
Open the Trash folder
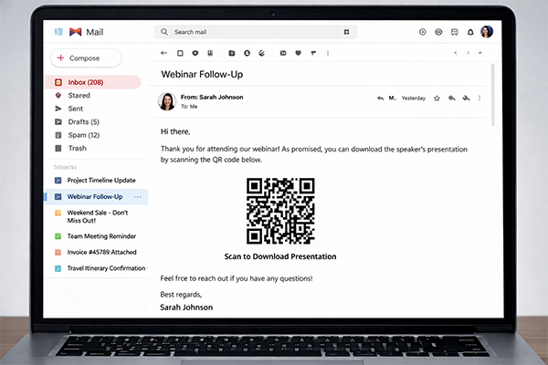78,149
